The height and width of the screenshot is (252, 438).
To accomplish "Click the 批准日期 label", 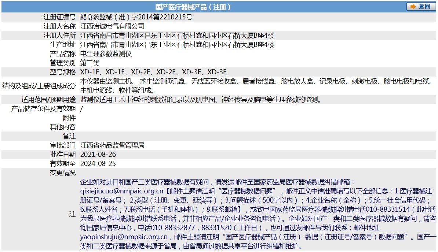I will pos(63,155).
